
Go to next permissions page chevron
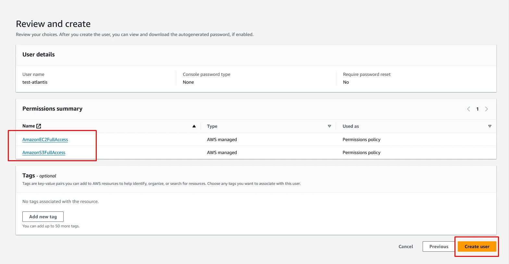[x=486, y=109]
